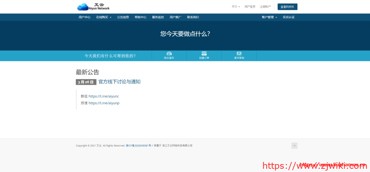Select 联系我们 in the navigation bar
Image resolution: width=370 pixels, height=172 pixels.
(x=193, y=17)
